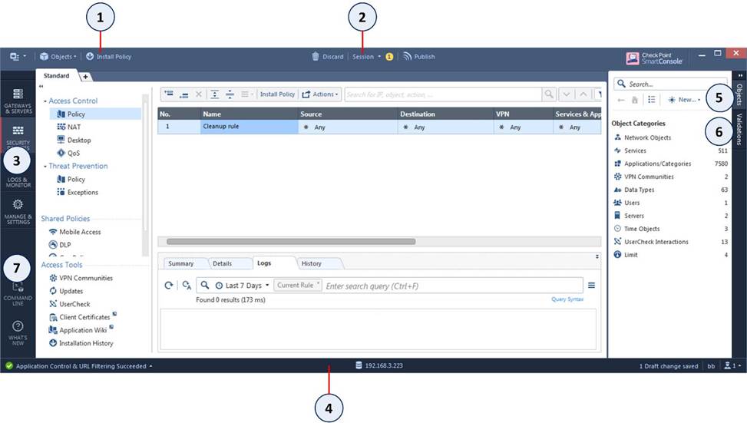Open the logs options hamburger menu

point(591,286)
